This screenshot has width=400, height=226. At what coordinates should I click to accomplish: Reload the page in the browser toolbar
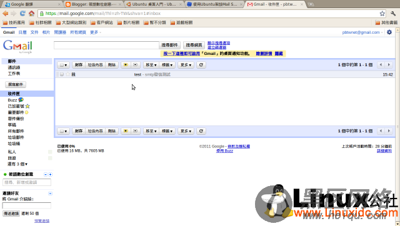(22, 14)
